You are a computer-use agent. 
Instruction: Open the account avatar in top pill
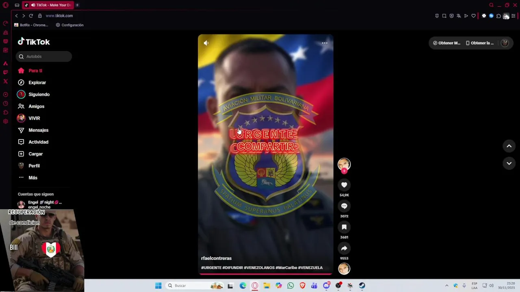point(505,43)
